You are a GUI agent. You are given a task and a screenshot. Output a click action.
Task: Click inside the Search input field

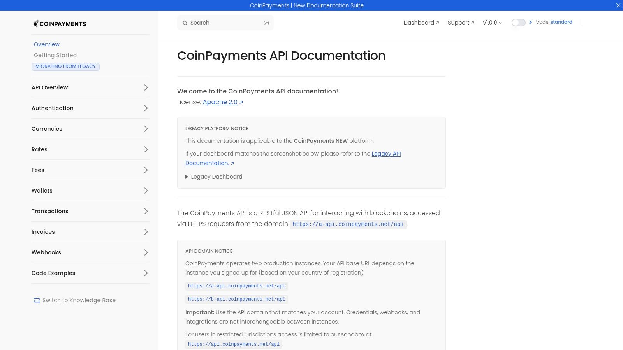pos(218,23)
